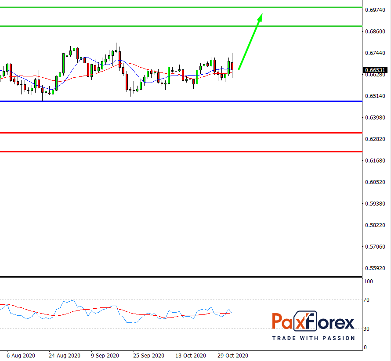This screenshot has width=391, height=361.
Task: Click the RSI 70 level label
Action: [x=366, y=300]
